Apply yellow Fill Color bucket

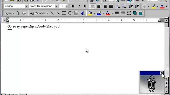90,13
